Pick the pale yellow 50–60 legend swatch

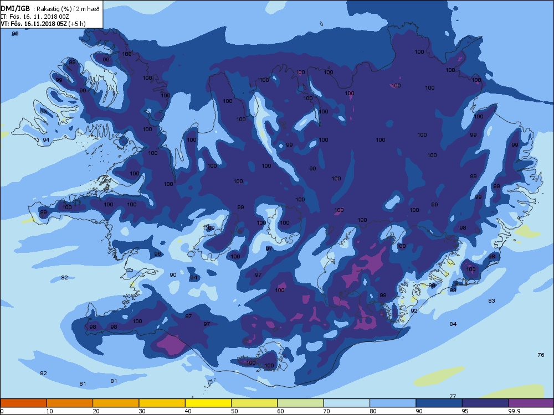(254, 403)
